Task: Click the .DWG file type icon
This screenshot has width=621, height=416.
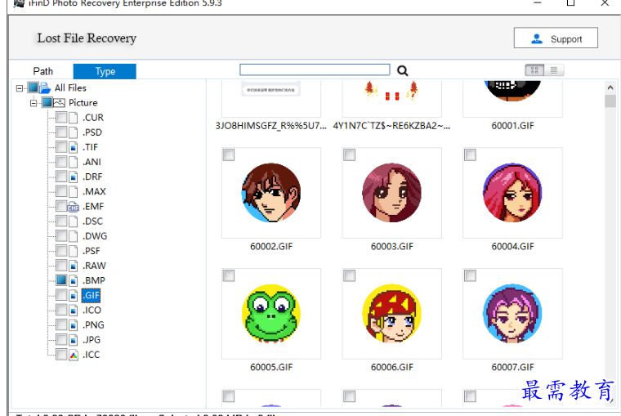Action: coord(74,236)
